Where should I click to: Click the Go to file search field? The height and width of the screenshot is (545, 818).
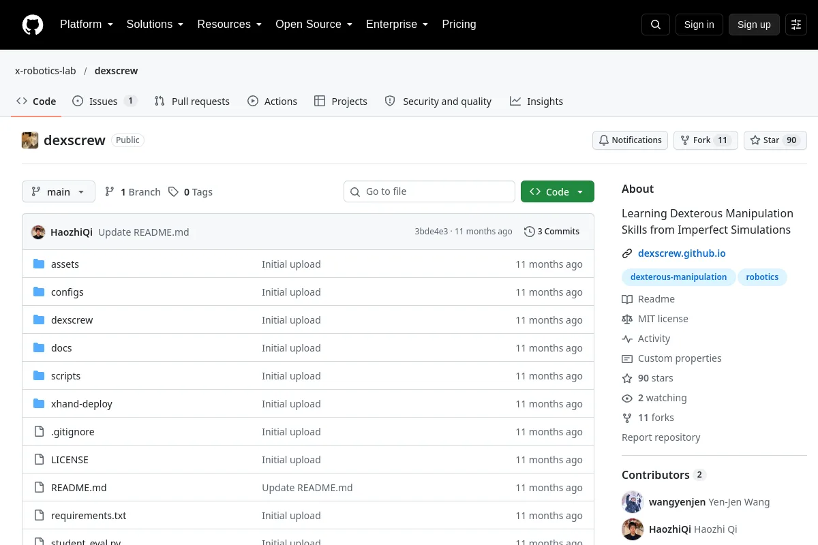[429, 191]
